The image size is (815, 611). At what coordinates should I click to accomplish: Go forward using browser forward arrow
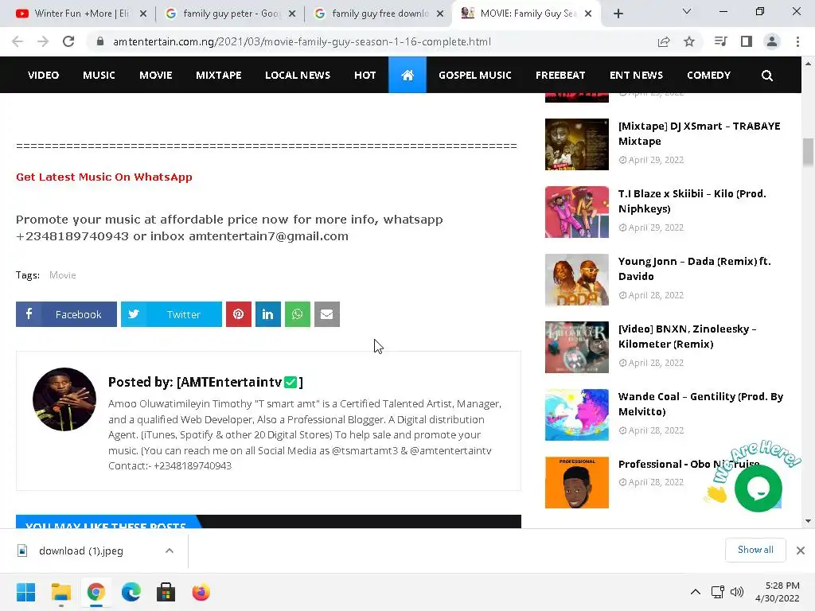click(43, 41)
